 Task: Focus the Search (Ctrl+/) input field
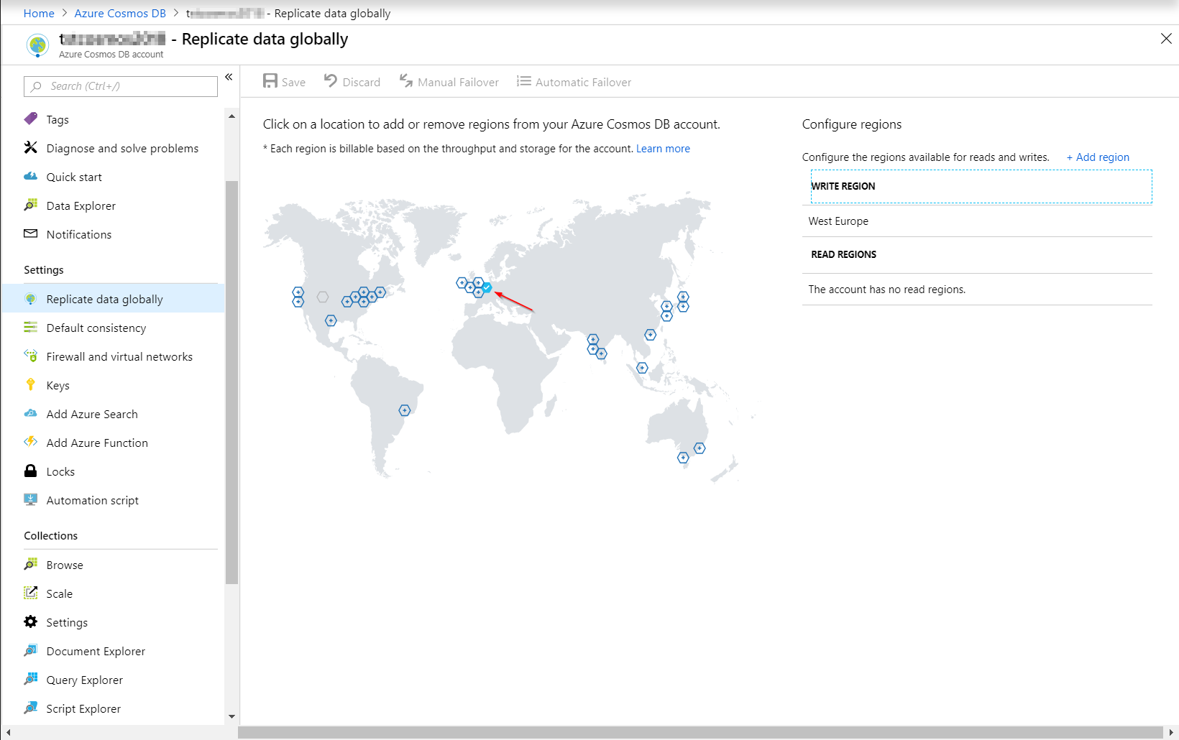point(121,86)
